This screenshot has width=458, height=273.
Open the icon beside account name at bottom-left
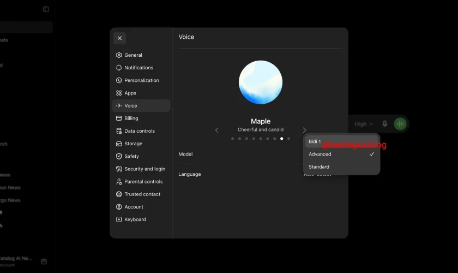[44, 262]
